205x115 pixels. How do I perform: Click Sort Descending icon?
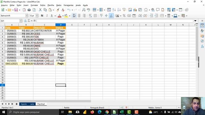[x=119, y=10]
